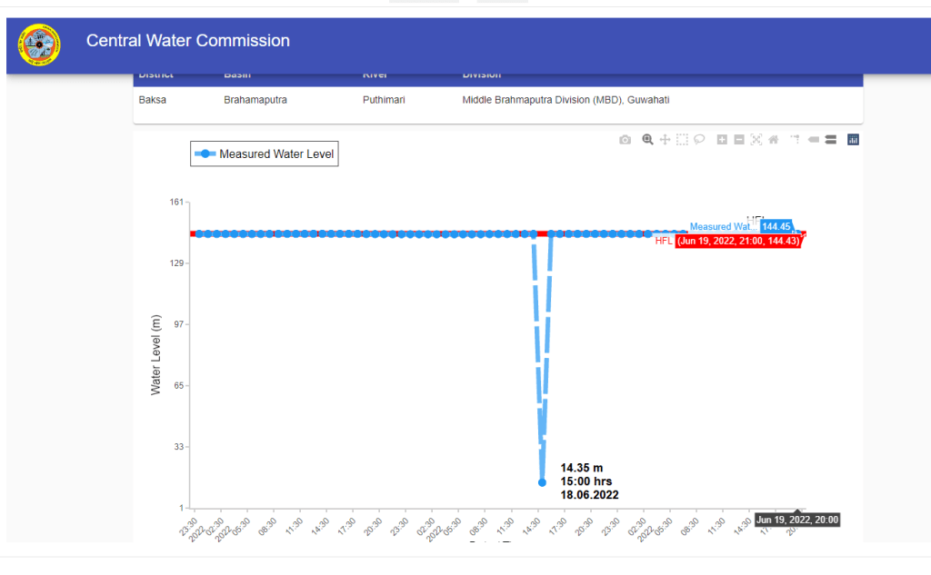931x575 pixels.
Task: Open the Plotly logo link icon
Action: (854, 140)
